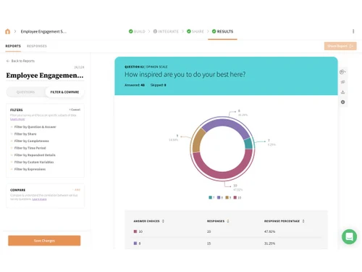
Task: Click the data labels icon beside chart
Action: (x=342, y=82)
